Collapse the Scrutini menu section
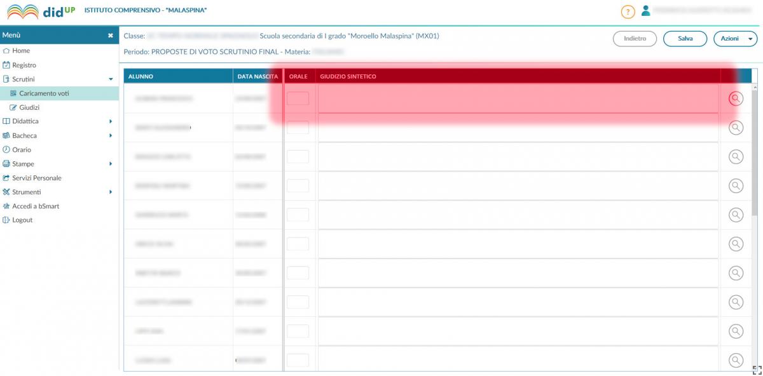The width and height of the screenshot is (763, 376). pos(111,79)
